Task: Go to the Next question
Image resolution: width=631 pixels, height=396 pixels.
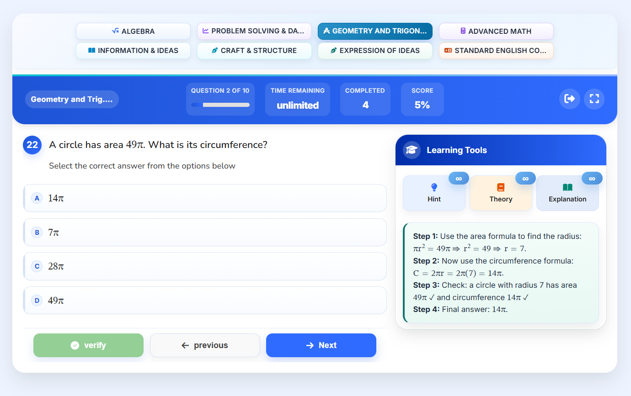Action: tap(321, 345)
